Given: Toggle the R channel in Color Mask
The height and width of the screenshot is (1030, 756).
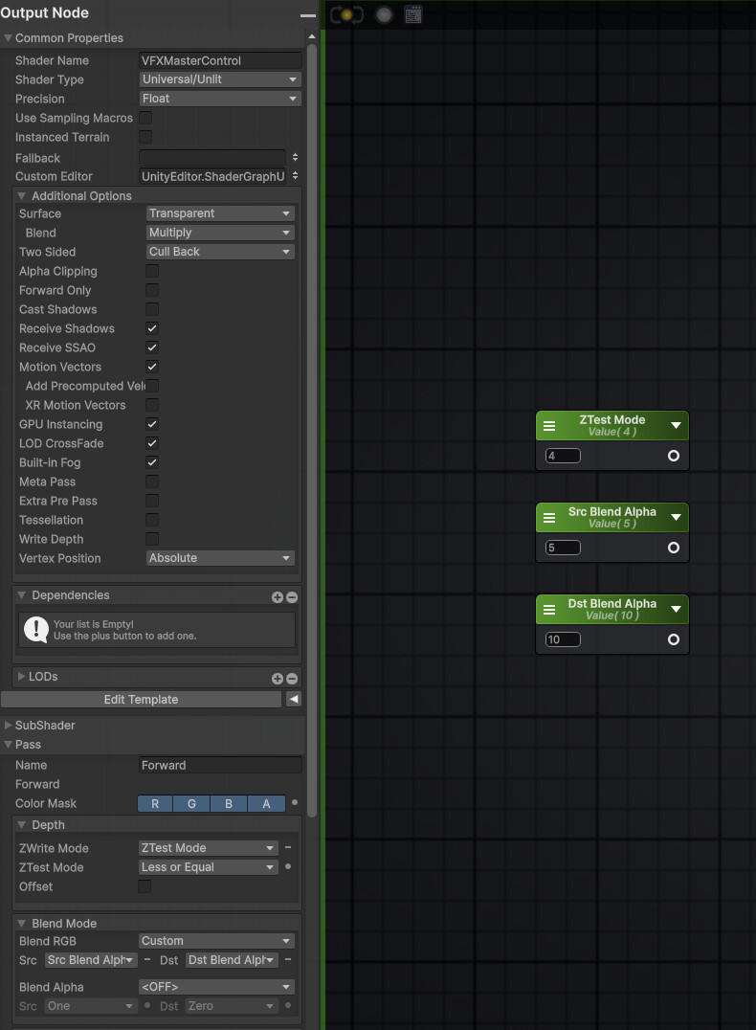Looking at the screenshot, I should 155,804.
